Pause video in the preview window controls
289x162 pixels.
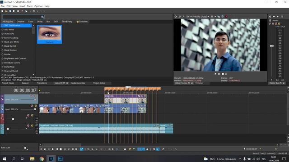pyautogui.click(x=219, y=74)
